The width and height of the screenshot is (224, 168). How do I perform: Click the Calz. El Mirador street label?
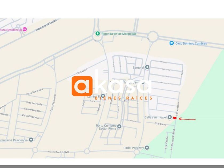coord(53,103)
